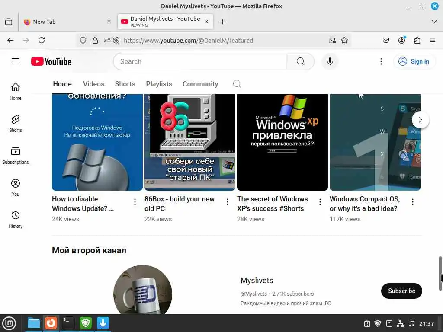This screenshot has height=332, width=443.
Task: Click '@Myslivets • 2.71K subscribers' text
Action: click(x=277, y=294)
